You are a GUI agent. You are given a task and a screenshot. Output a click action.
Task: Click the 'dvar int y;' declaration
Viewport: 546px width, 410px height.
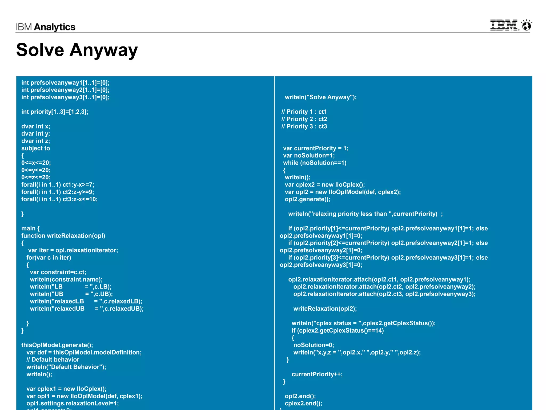pyautogui.click(x=36, y=134)
